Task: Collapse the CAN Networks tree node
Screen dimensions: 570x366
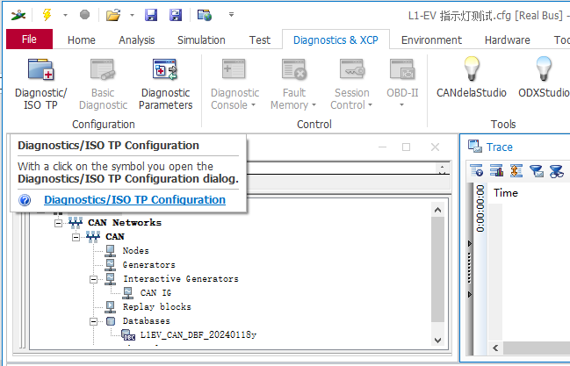Action: pos(58,223)
